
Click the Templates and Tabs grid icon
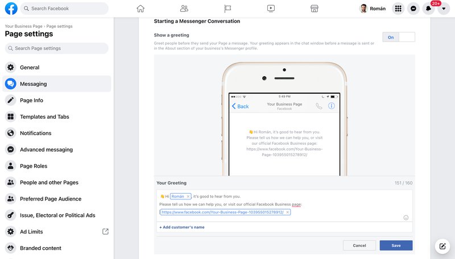pos(11,117)
